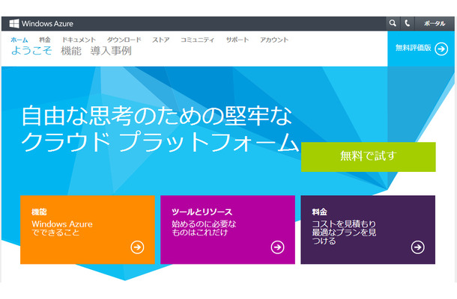Click the arrow on the ツールとリソース tile
Image resolution: width=457 pixels, height=299 pixels.
click(277, 247)
